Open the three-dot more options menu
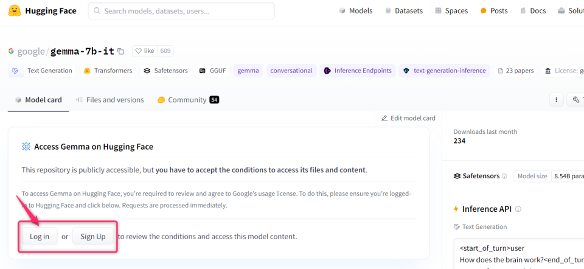 tap(555, 100)
